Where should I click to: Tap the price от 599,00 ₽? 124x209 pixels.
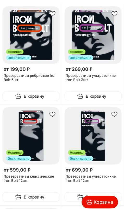pos(17,170)
